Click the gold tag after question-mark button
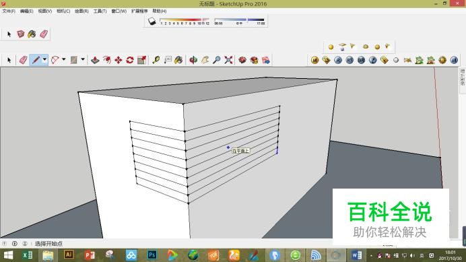466x262 pixels. coord(385,61)
